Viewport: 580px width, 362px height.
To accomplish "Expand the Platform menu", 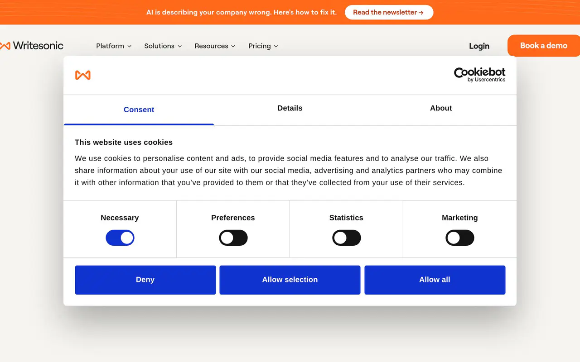I will click(x=114, y=46).
